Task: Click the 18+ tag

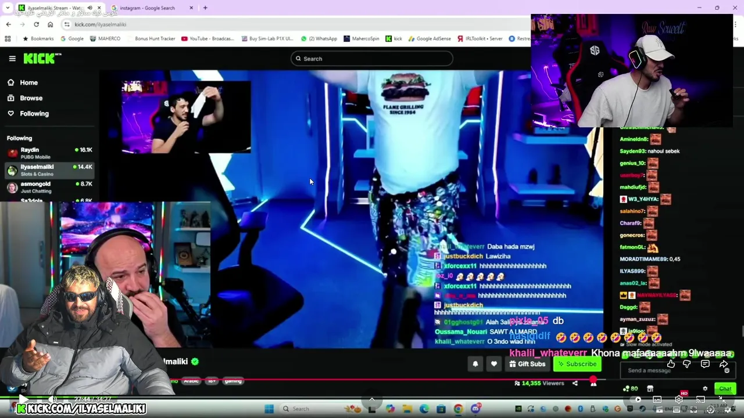Action: pyautogui.click(x=212, y=381)
